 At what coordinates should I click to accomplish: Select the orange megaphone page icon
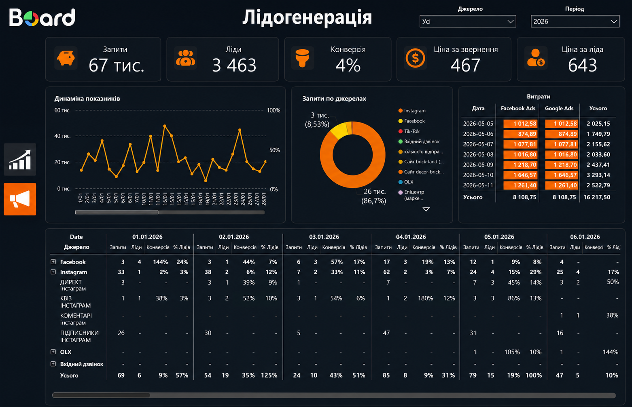pyautogui.click(x=20, y=199)
